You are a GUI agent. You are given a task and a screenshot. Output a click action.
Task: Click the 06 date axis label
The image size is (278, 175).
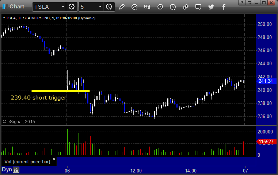[x=67, y=171]
